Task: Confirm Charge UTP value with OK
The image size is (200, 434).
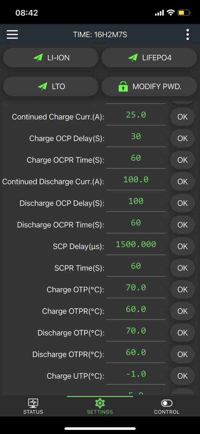Action: click(x=183, y=376)
